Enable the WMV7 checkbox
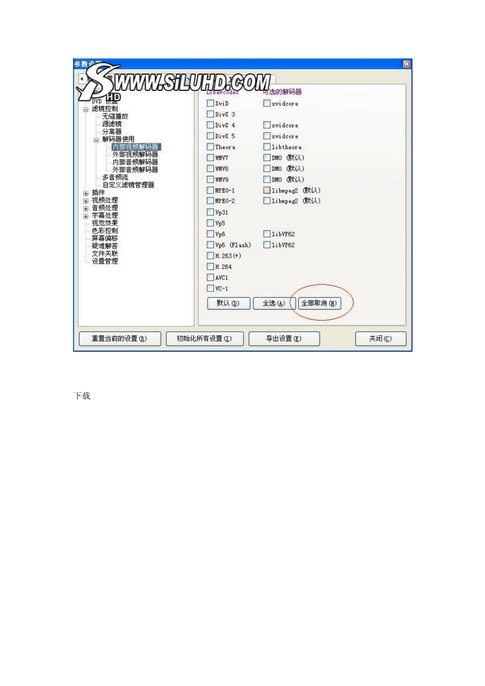The image size is (485, 686). pyautogui.click(x=210, y=158)
